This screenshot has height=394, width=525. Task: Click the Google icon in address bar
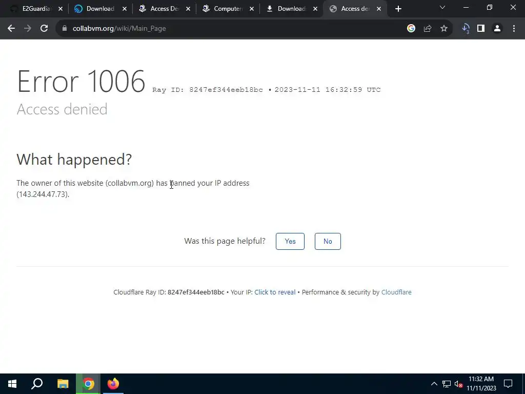[x=411, y=29]
